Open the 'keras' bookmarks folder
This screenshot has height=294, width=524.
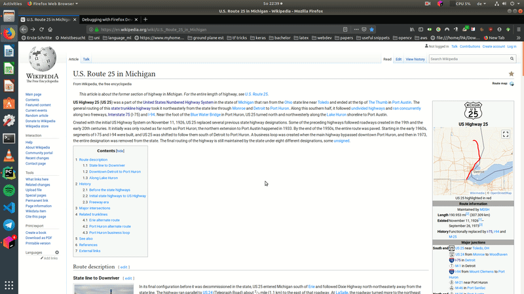[x=257, y=38]
